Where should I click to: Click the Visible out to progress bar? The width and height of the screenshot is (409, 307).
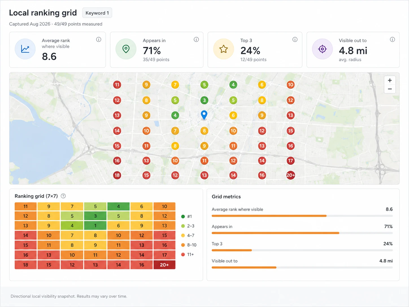pos(302,267)
